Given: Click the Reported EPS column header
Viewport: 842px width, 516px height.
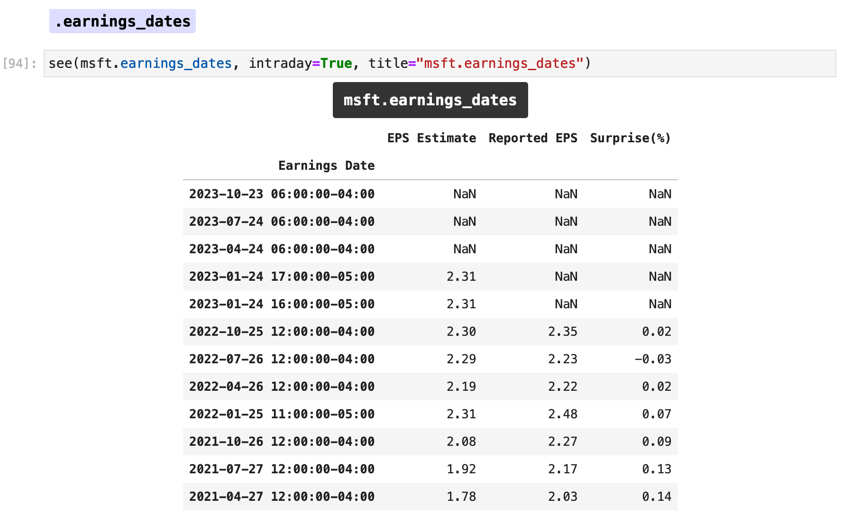Looking at the screenshot, I should point(533,138).
